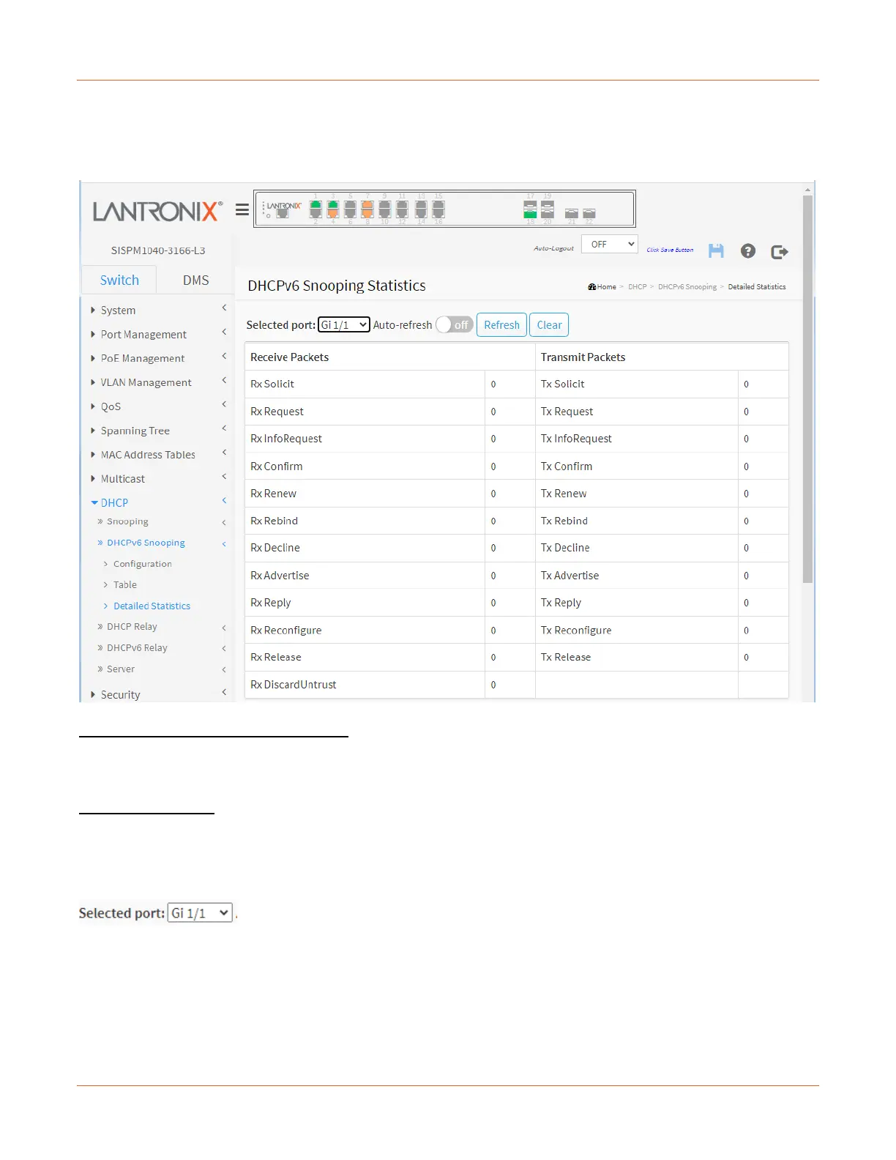896x1160 pixels.
Task: Click port 15 on the switch panel
Action: pos(438,207)
